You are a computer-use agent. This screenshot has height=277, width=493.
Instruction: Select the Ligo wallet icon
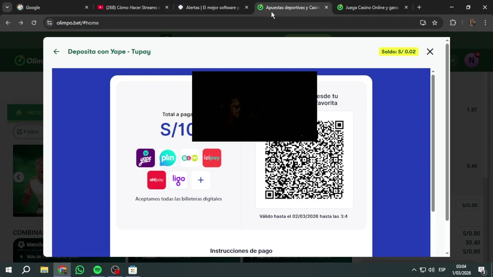tap(179, 180)
